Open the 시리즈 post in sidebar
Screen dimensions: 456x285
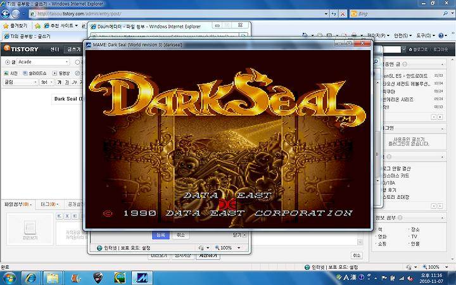[398, 99]
